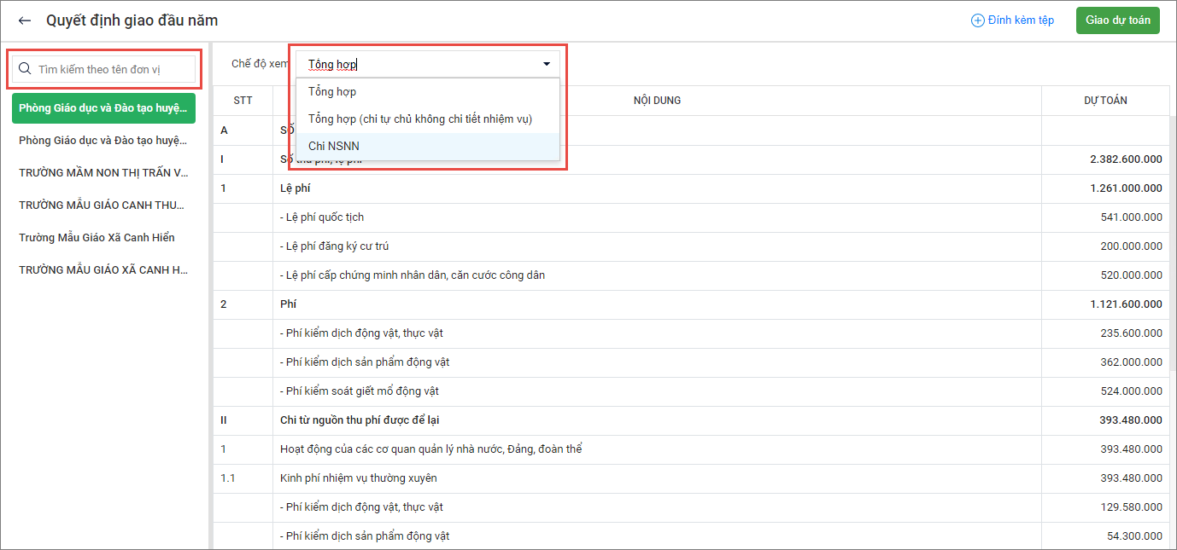
Task: Click the DỰ TOÁN column header
Action: tap(1105, 101)
